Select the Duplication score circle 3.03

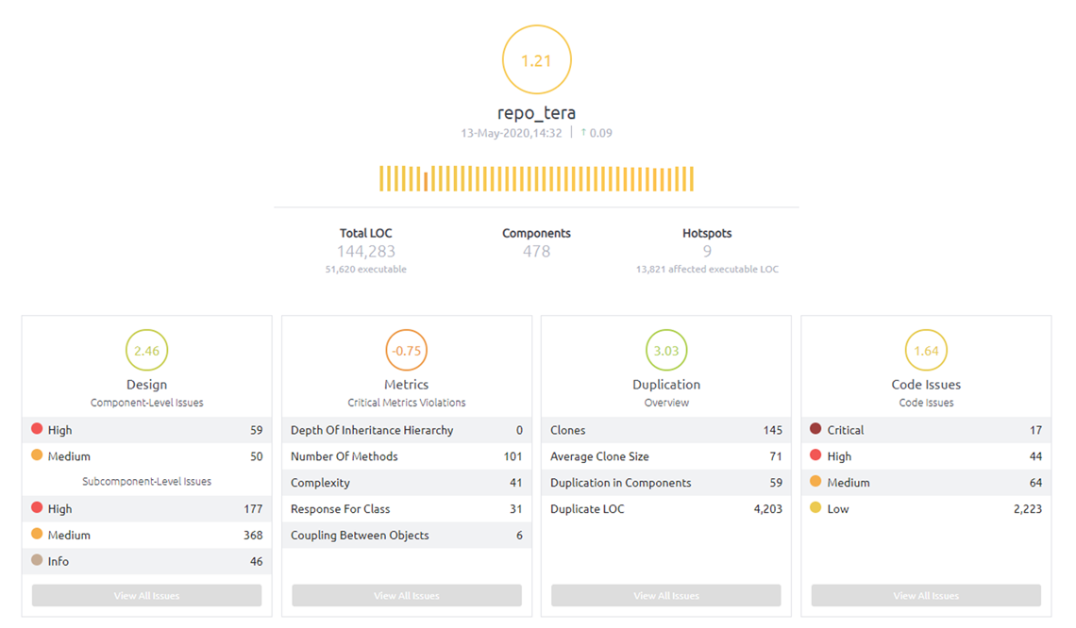coord(666,351)
